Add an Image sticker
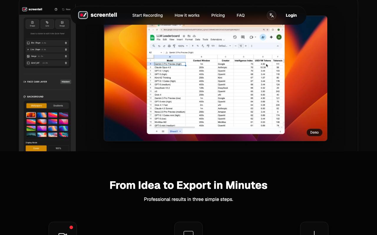Image resolution: width=377 pixels, height=235 pixels. [x=62, y=24]
